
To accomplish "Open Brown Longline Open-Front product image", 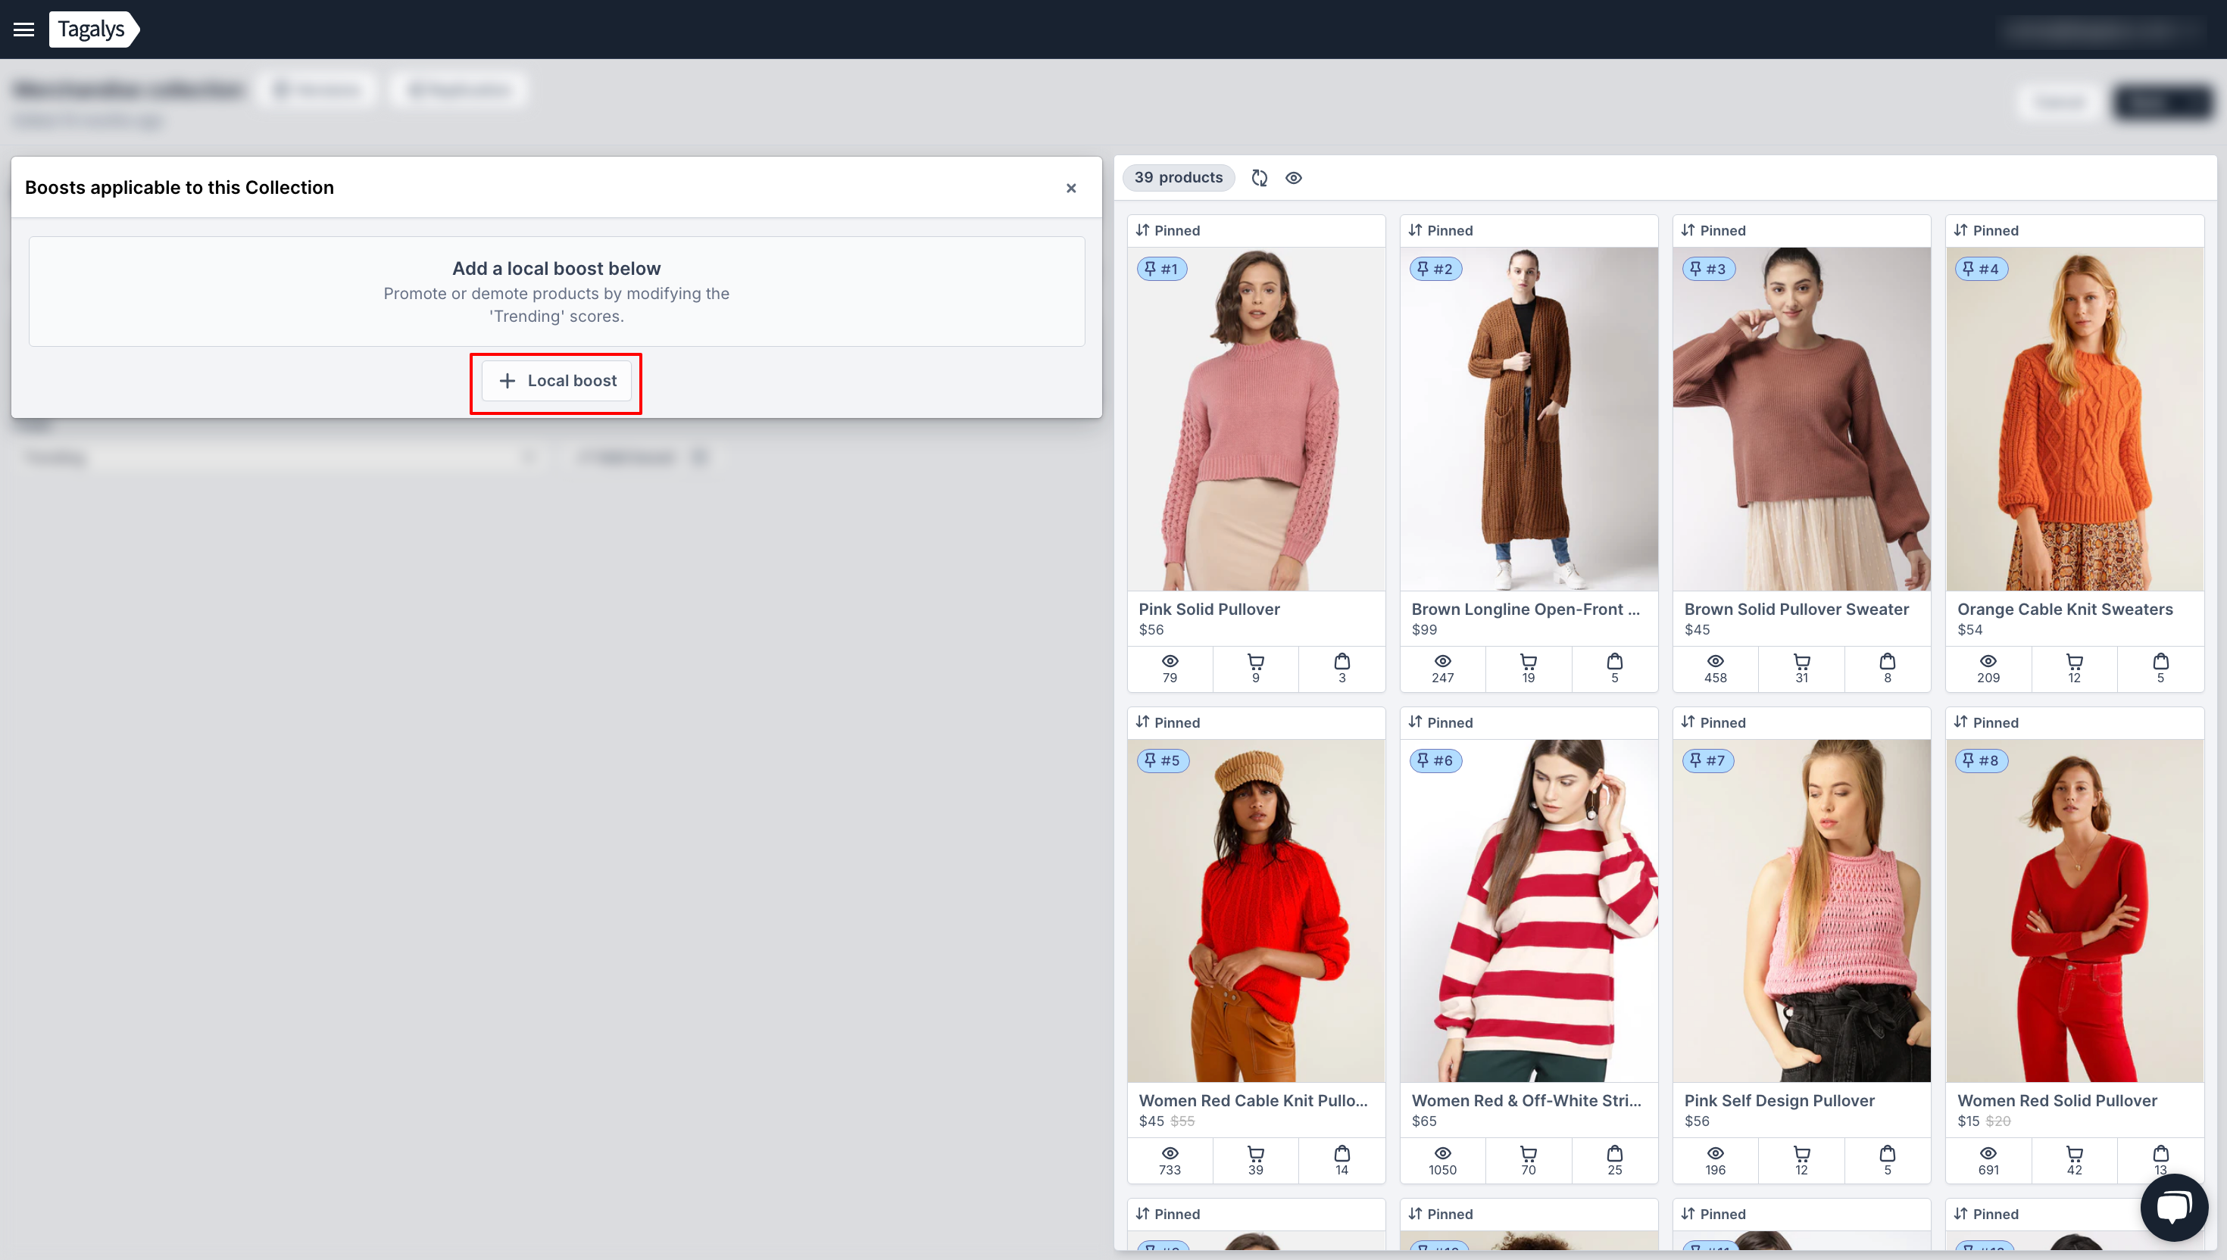I will click(1529, 419).
